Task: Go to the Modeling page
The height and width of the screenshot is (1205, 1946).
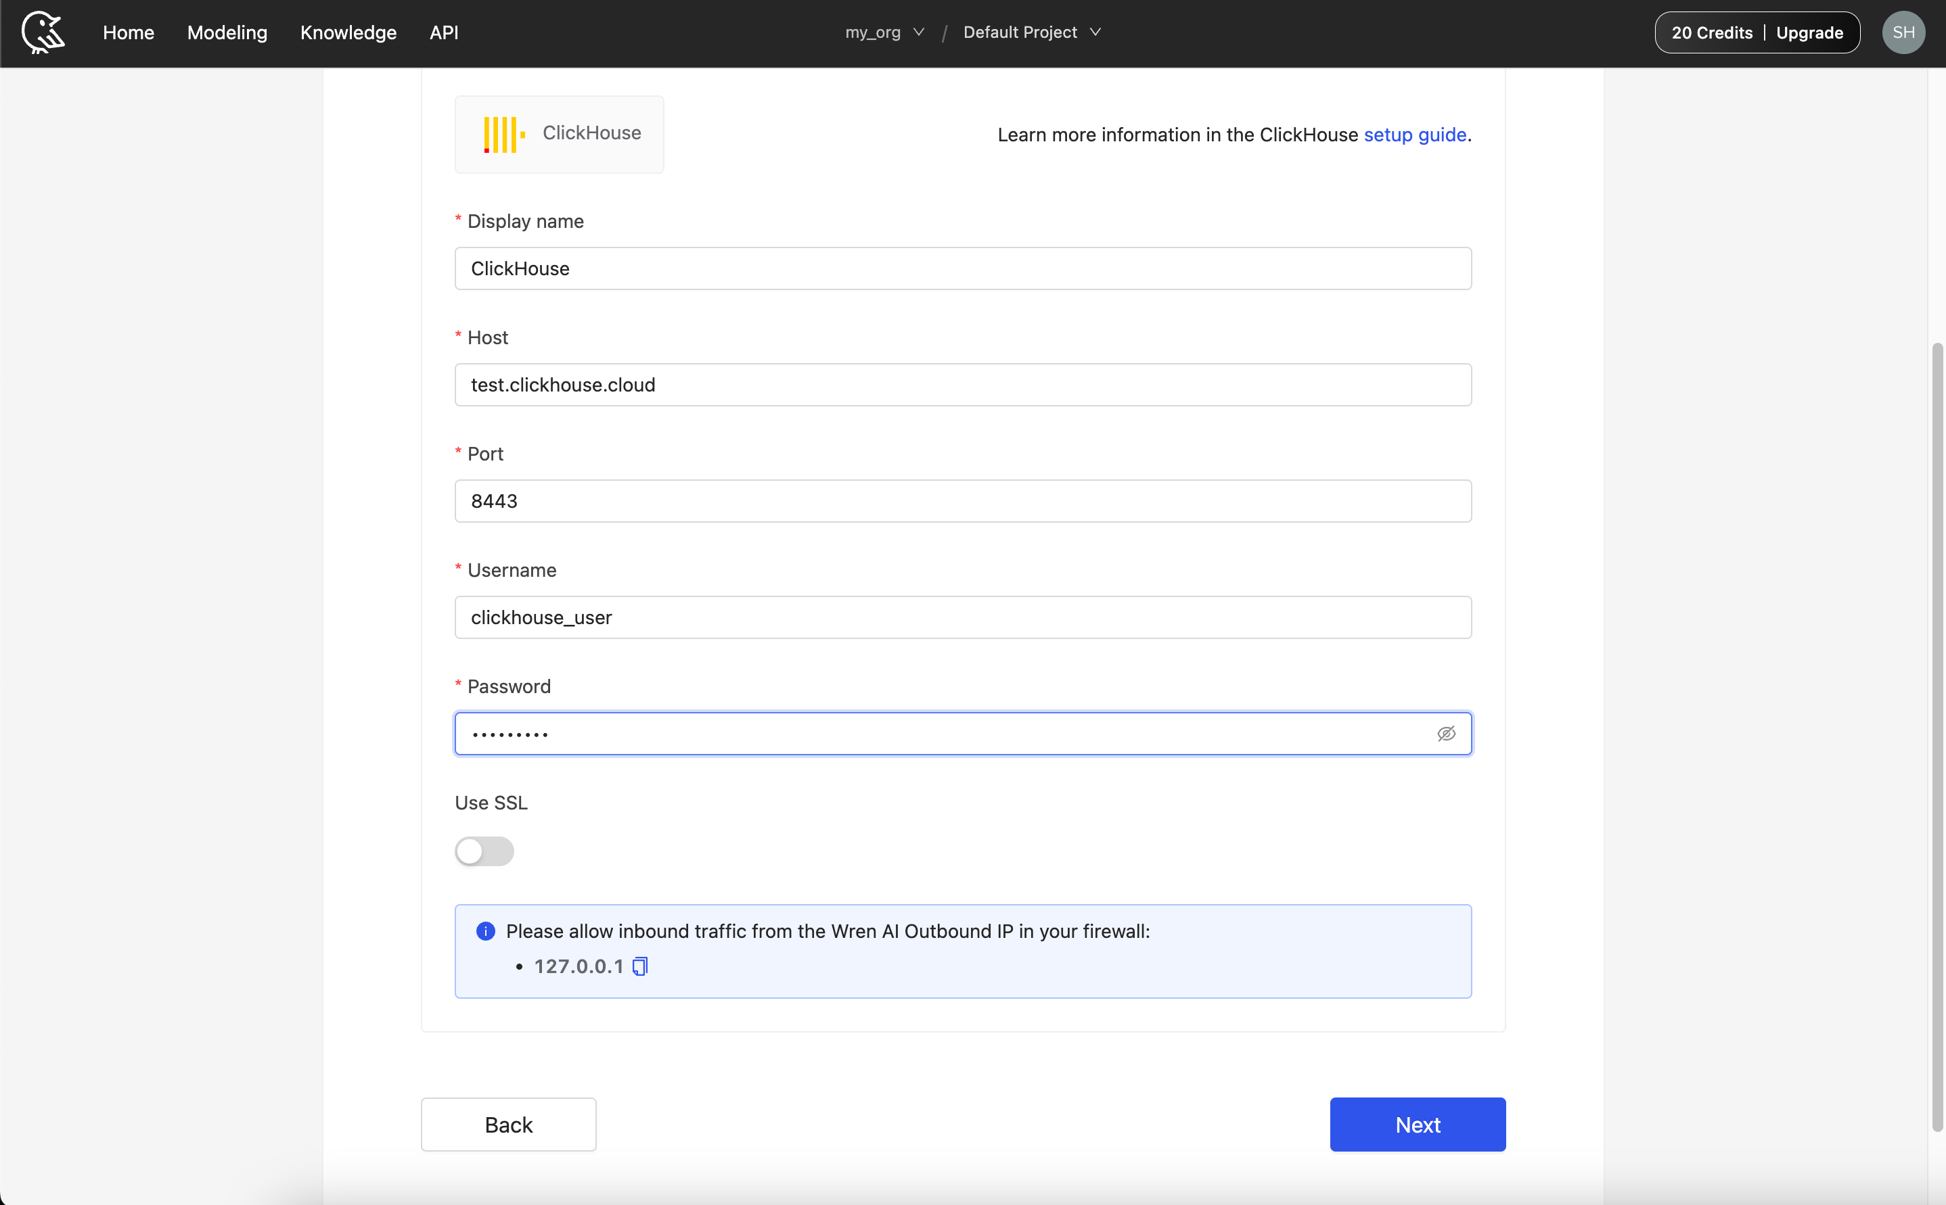Action: [227, 32]
